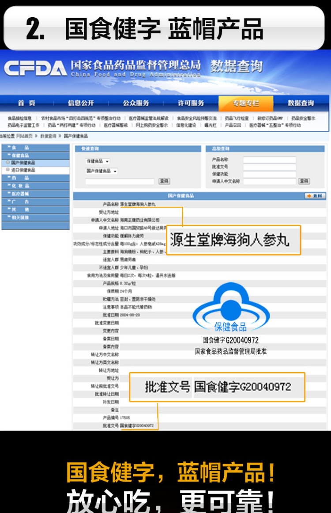This screenshot has height=513, width=331.
Task: Open the 食品抽检信息 link
Action: coord(19,118)
